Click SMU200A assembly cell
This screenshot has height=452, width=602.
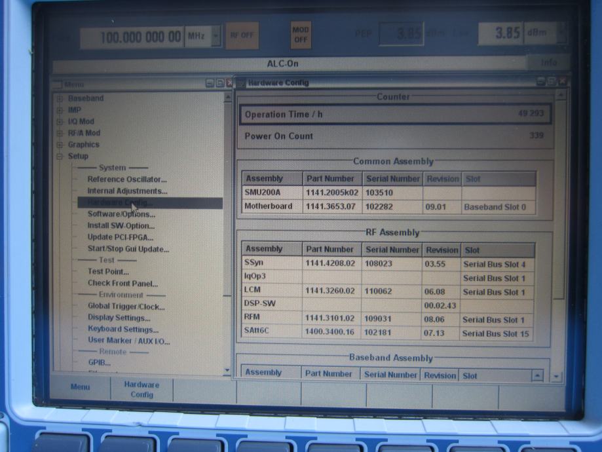pos(273,193)
